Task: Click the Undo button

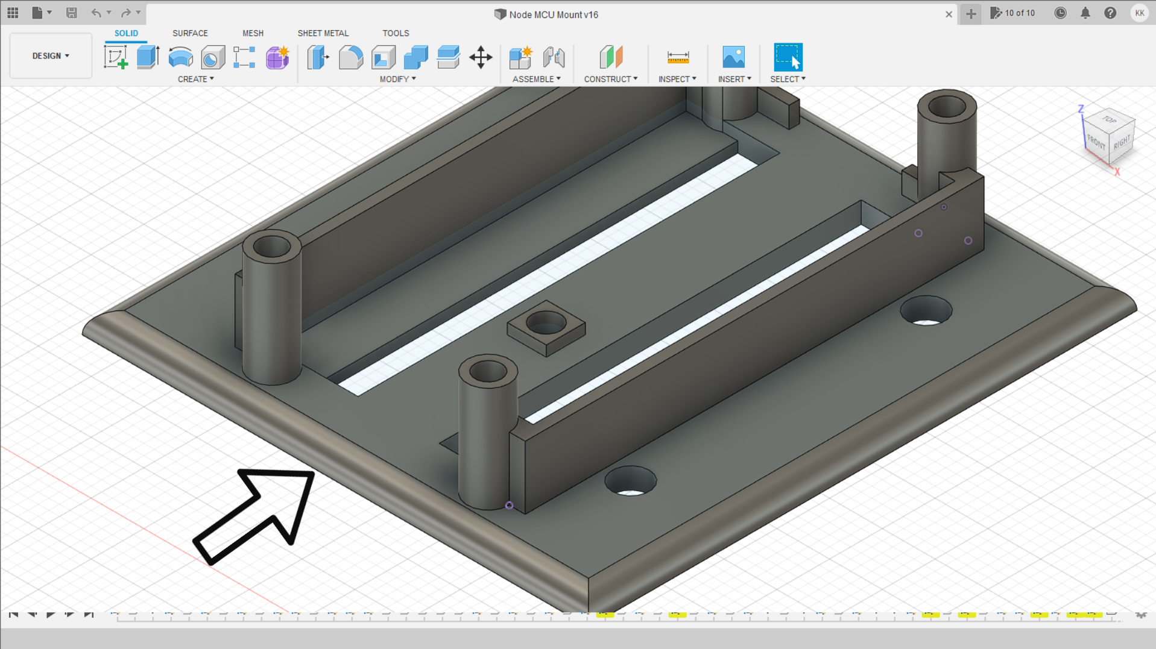Action: tap(96, 13)
